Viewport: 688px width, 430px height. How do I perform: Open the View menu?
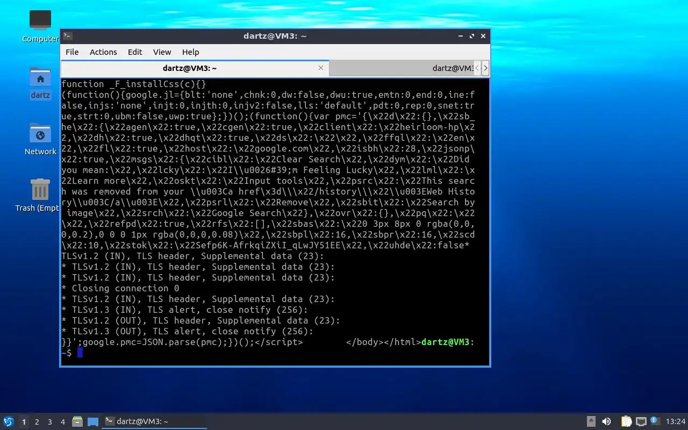162,52
